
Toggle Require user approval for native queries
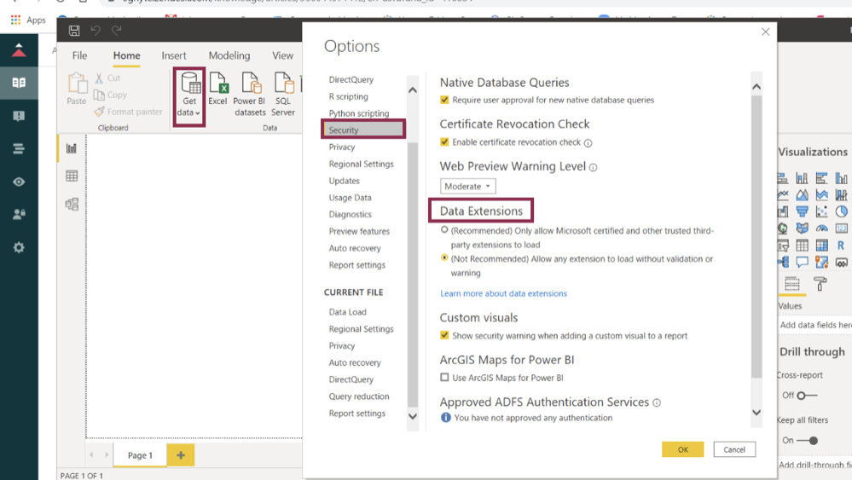444,100
